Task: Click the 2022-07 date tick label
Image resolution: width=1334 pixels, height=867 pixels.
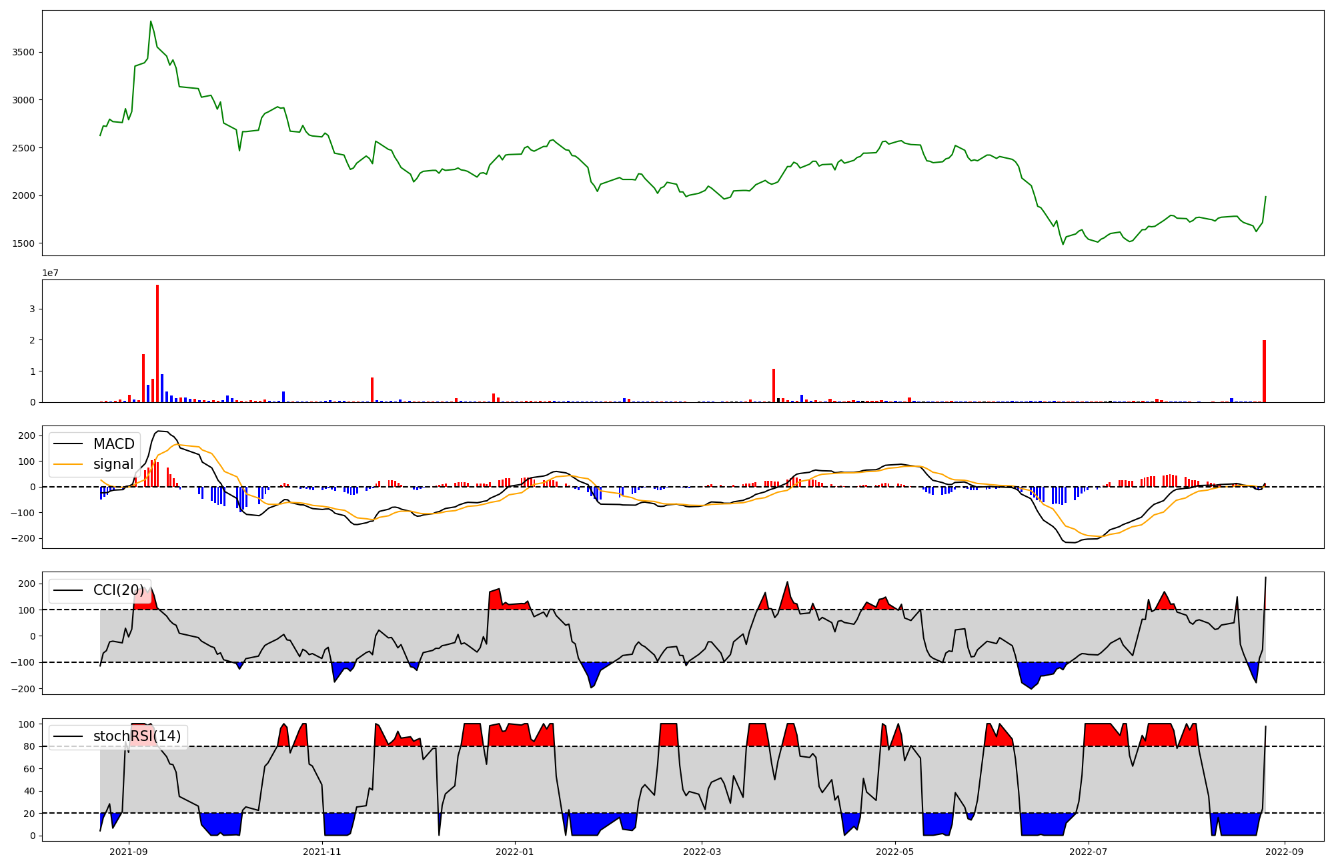Action: click(x=1088, y=852)
